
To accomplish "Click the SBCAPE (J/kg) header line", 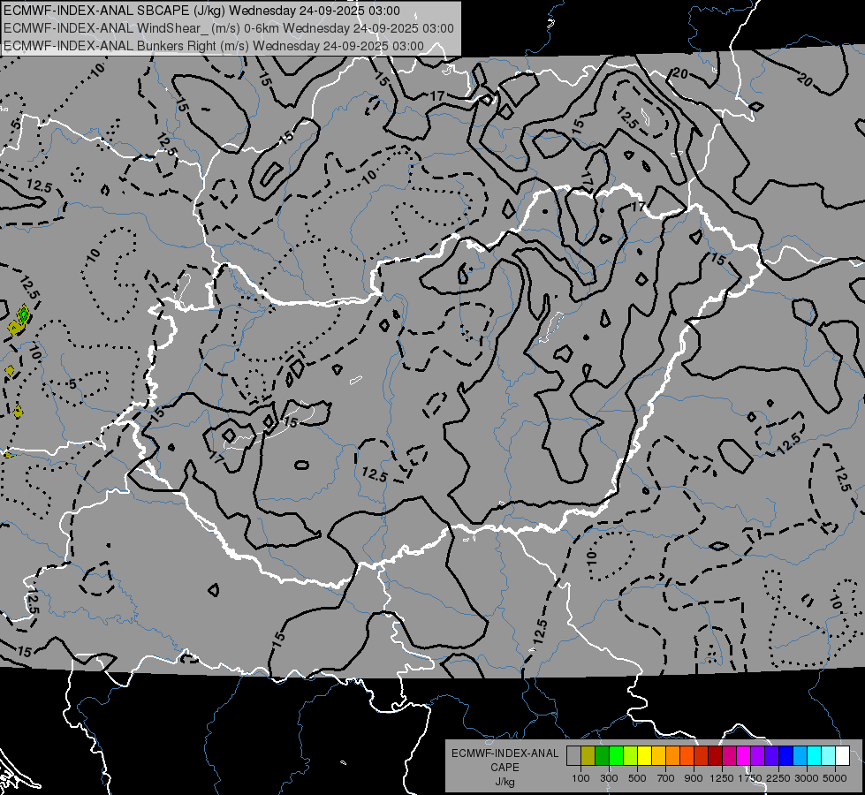I will (201, 11).
